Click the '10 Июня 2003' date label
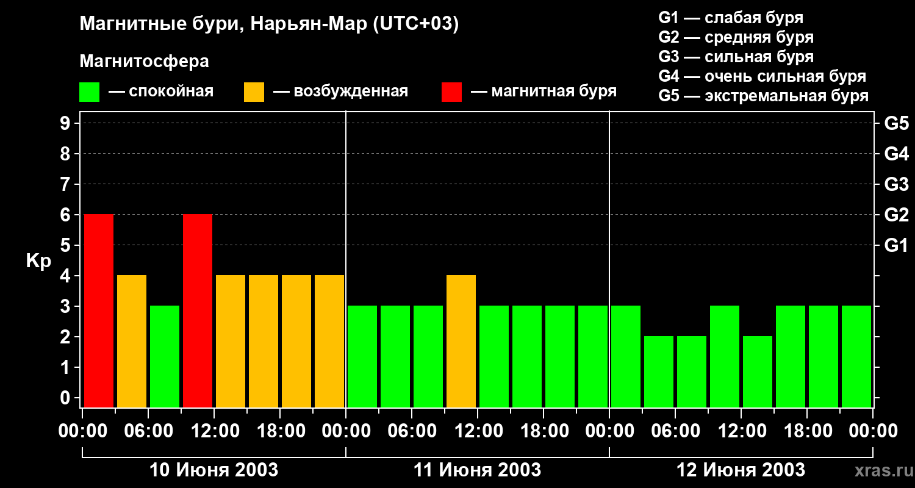The width and height of the screenshot is (915, 488). 214,470
